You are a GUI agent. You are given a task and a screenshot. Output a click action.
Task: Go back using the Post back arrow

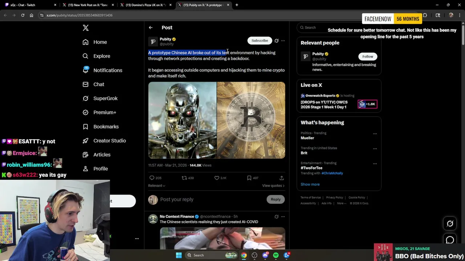[x=150, y=28]
